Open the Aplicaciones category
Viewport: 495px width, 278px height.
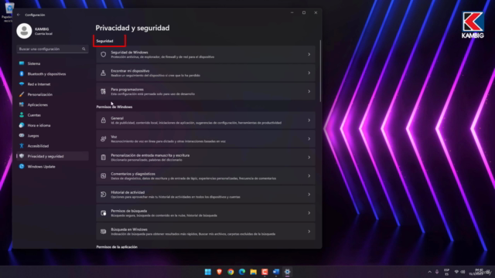click(53, 105)
